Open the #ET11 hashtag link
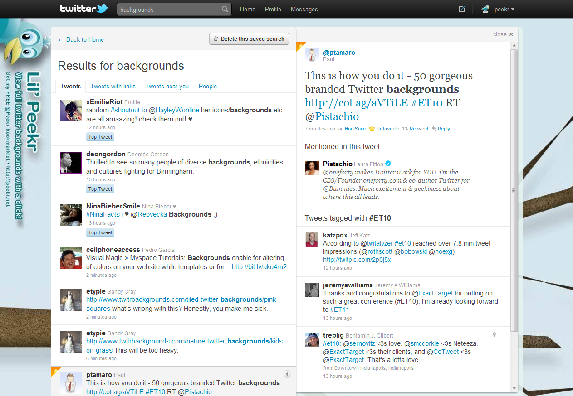Viewport: 573px width, 396px height. coord(340,309)
